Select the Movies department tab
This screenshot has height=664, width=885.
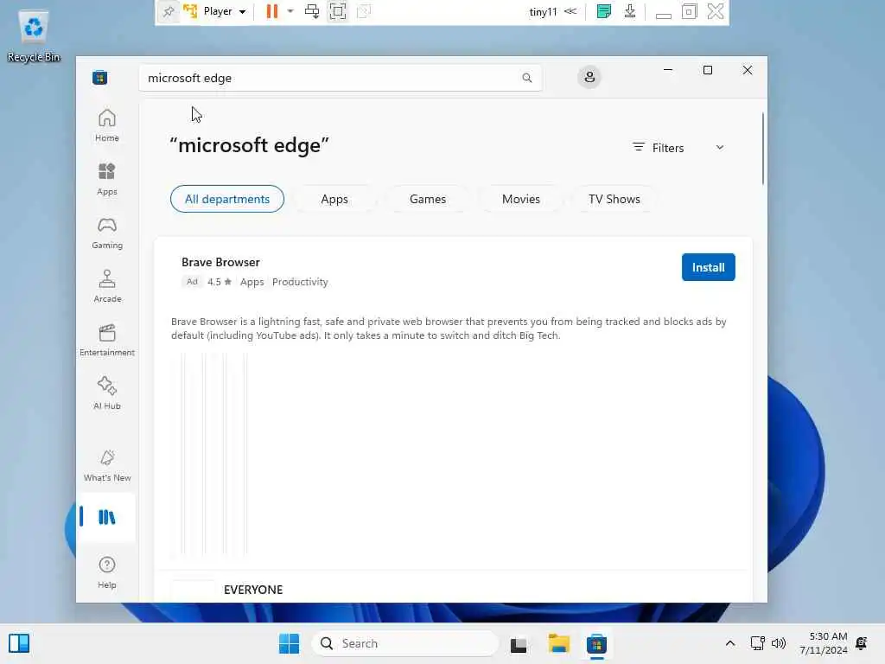click(521, 199)
